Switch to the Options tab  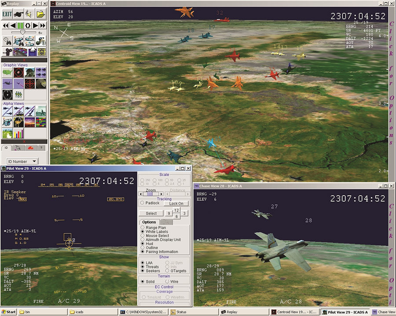click(149, 222)
